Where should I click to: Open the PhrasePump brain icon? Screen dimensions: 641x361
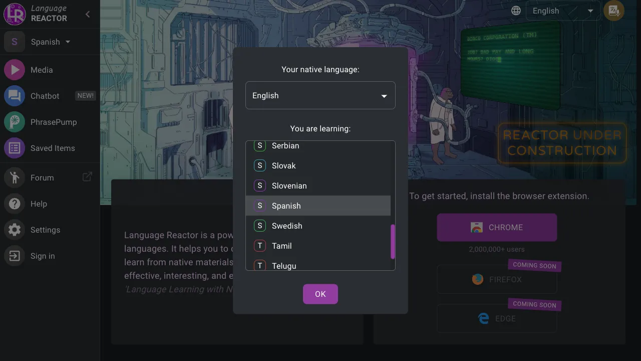[x=15, y=122]
